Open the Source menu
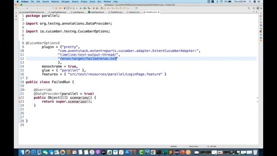Viewport: 277px width, 156px height. 45,2
